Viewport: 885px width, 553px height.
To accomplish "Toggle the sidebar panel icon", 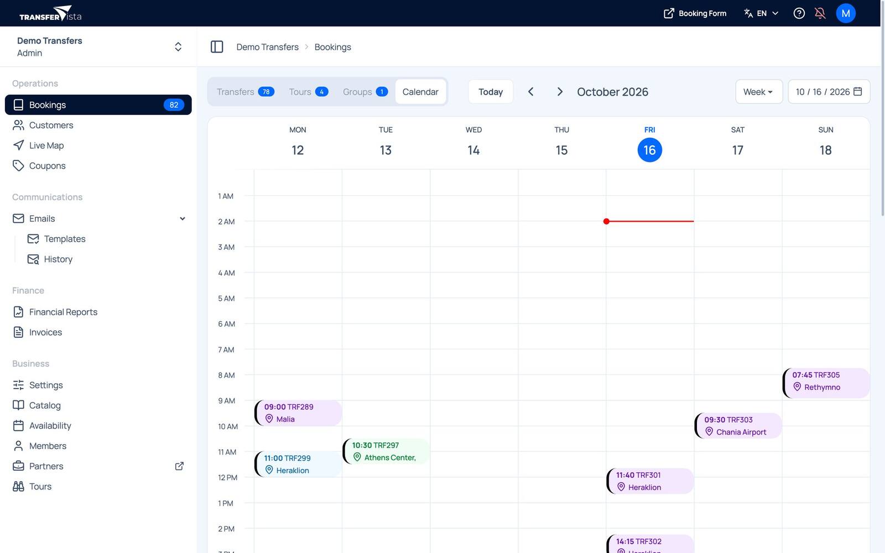I will pyautogui.click(x=217, y=47).
